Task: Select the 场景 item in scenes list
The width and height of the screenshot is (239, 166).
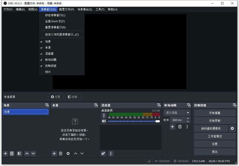Action: [x=25, y=112]
